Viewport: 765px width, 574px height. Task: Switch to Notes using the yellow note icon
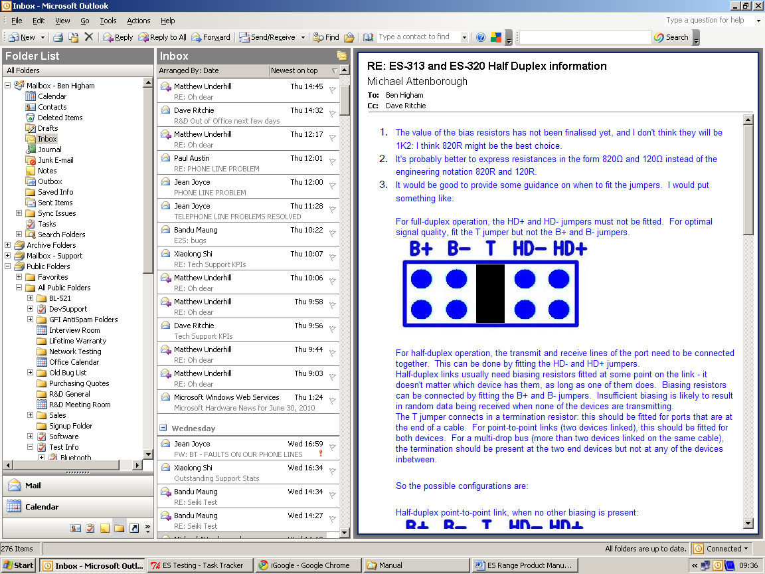click(x=105, y=528)
